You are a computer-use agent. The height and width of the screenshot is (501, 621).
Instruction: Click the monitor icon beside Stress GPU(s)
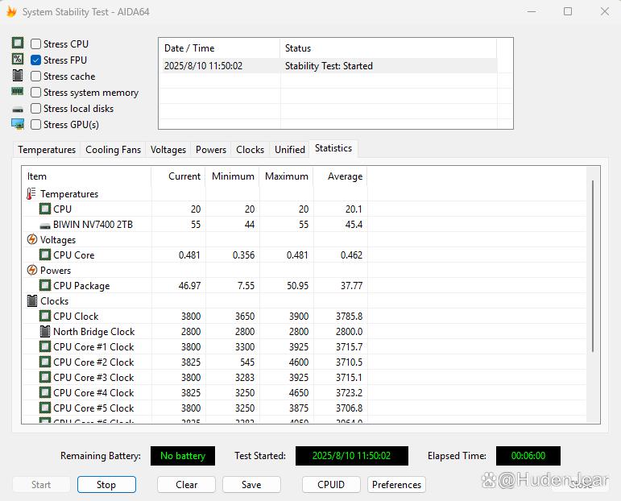pos(18,124)
